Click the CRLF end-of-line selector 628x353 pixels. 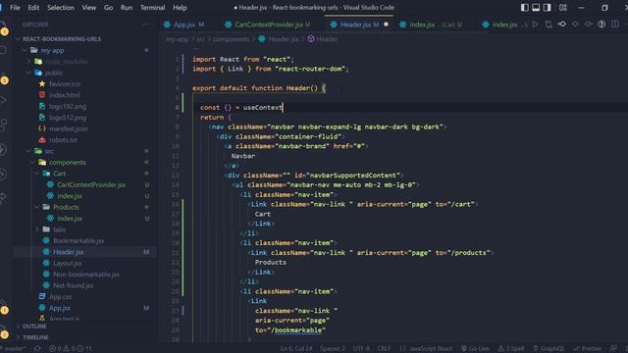[384, 349]
